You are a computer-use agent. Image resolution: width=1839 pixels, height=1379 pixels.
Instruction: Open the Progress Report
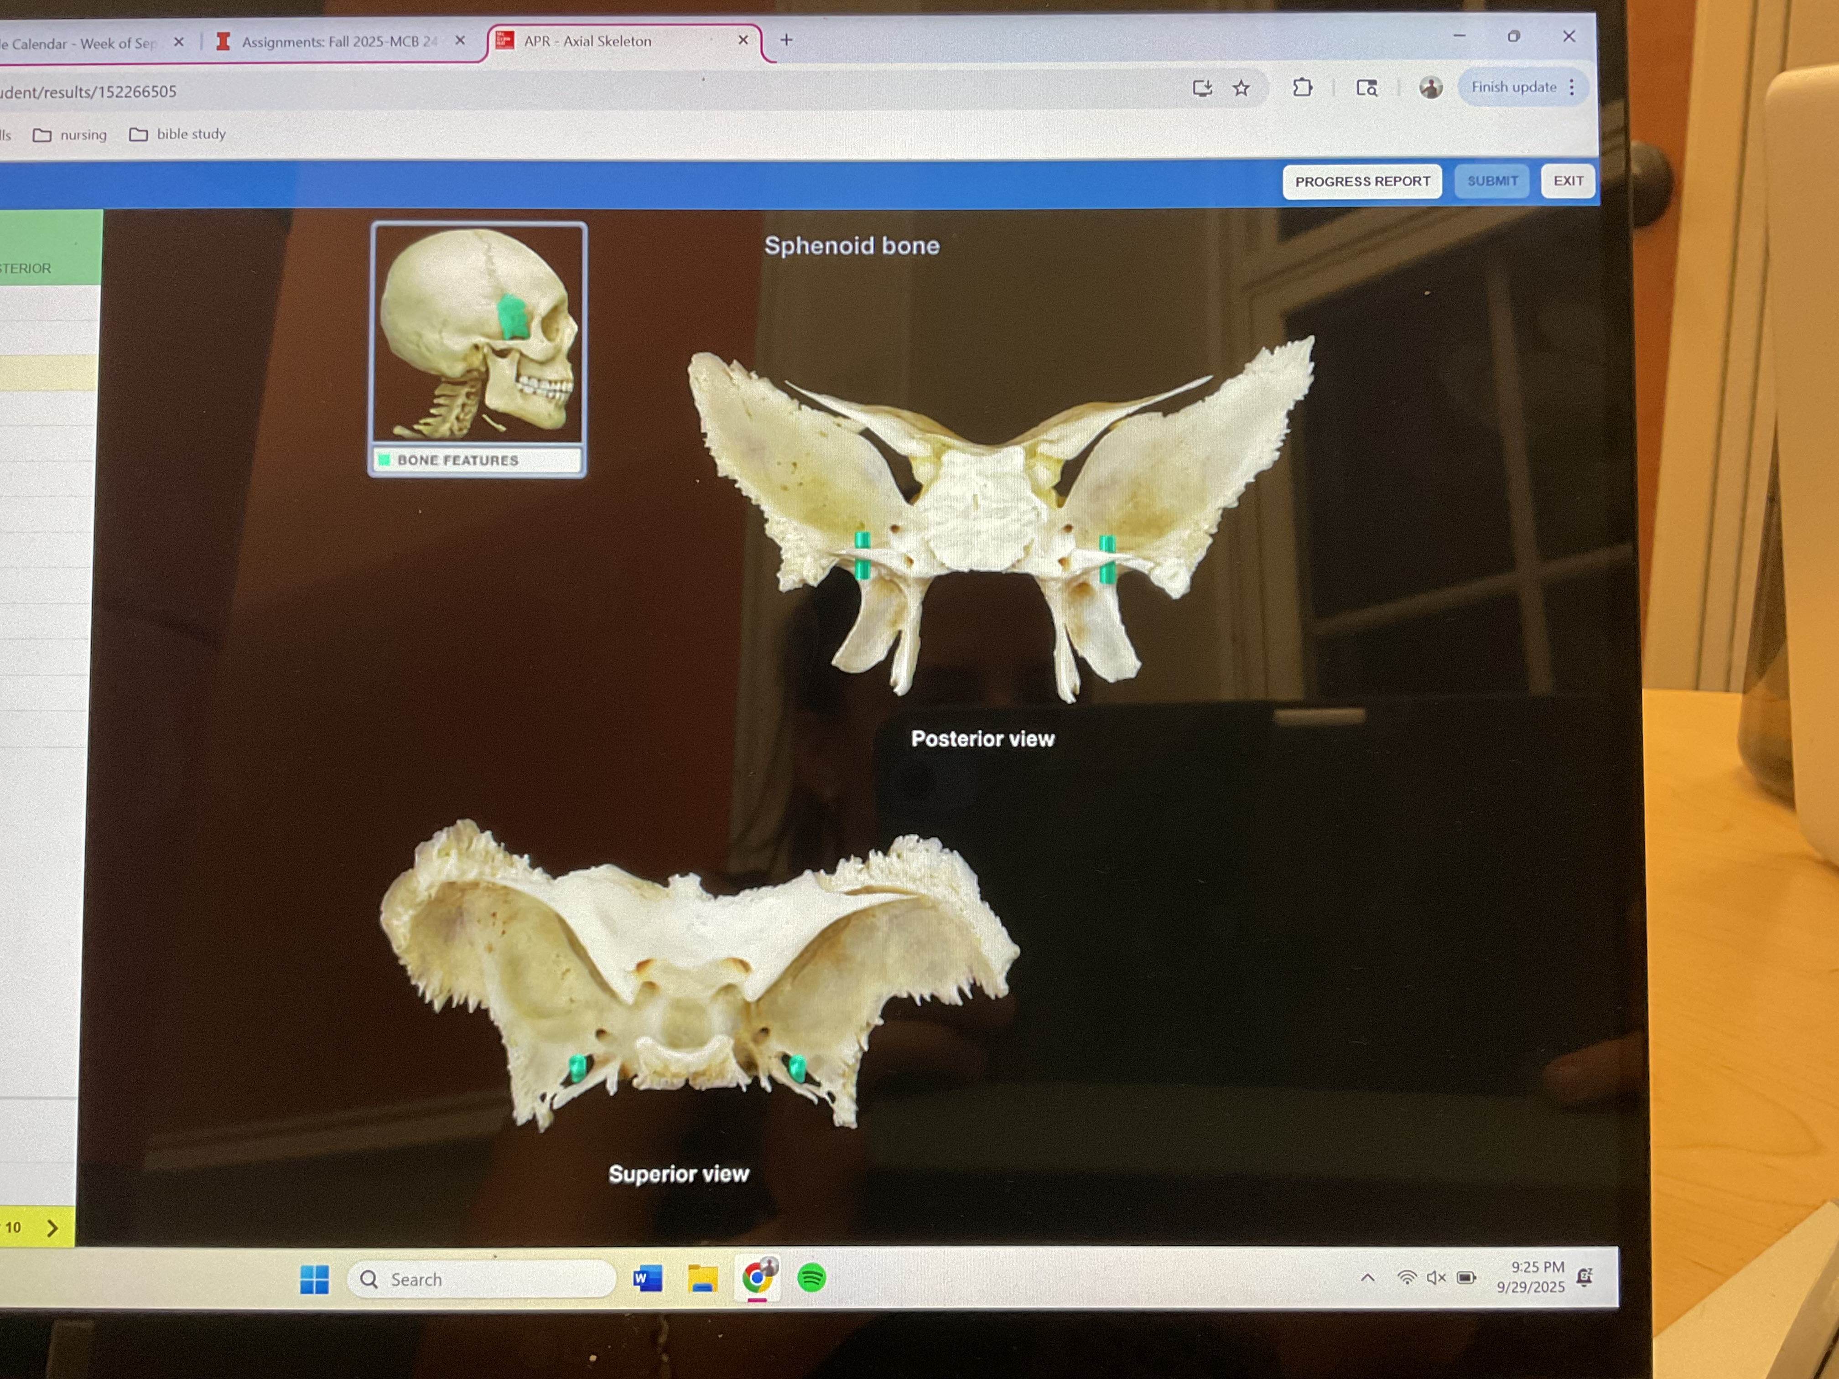(1362, 181)
